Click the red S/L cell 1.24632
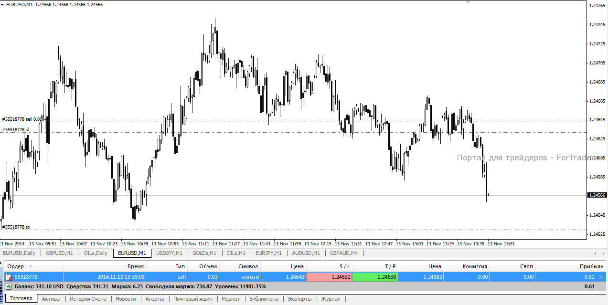The image size is (608, 305). [x=329, y=277]
